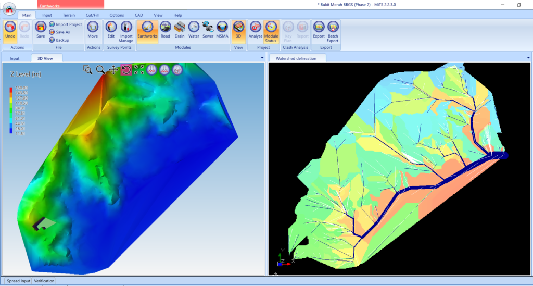Open the Input ribbon tab
Screen dimensions: 533x286
(x=47, y=15)
